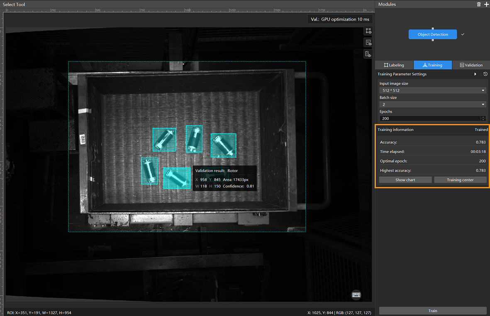Image resolution: width=490 pixels, height=316 pixels.
Task: Click the Train button
Action: point(433,311)
